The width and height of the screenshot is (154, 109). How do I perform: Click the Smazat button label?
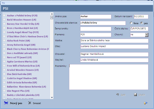(x=37, y=103)
